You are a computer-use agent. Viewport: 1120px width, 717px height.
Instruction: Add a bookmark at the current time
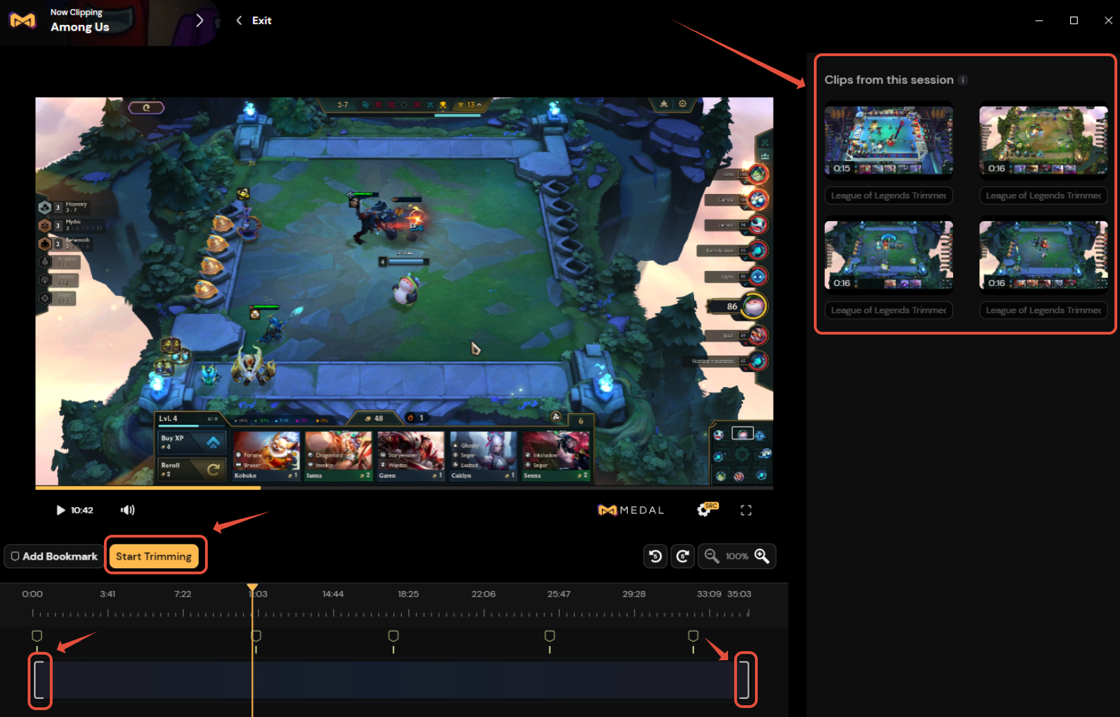point(54,556)
